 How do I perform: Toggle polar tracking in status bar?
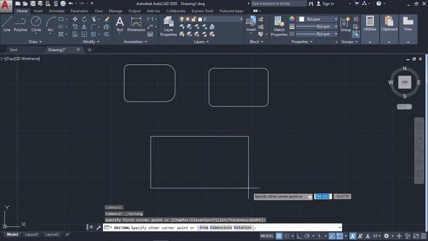[307, 236]
